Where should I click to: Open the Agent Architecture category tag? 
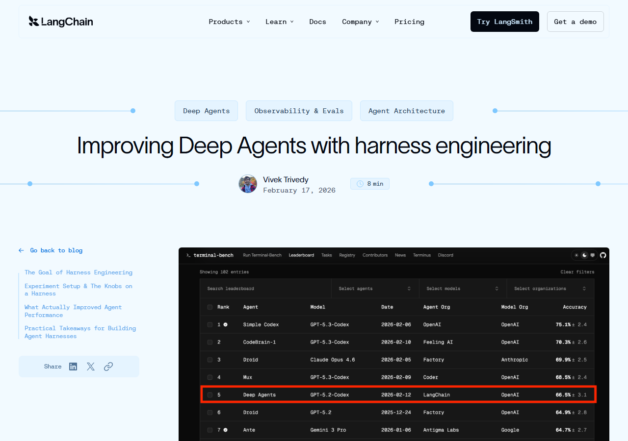pyautogui.click(x=407, y=111)
